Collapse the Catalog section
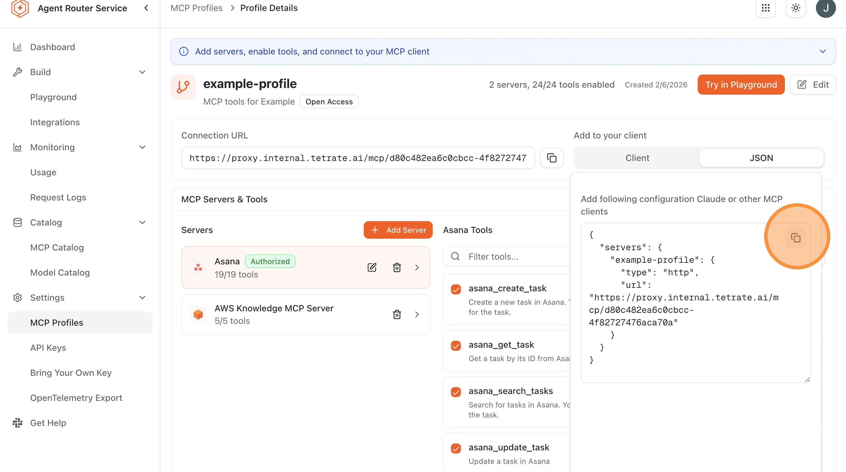Screen dimensions: 846x472 tap(142, 222)
